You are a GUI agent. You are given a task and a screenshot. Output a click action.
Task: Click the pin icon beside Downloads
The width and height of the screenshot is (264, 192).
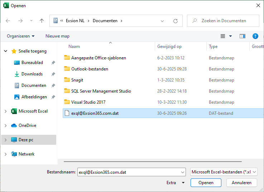[53, 74]
